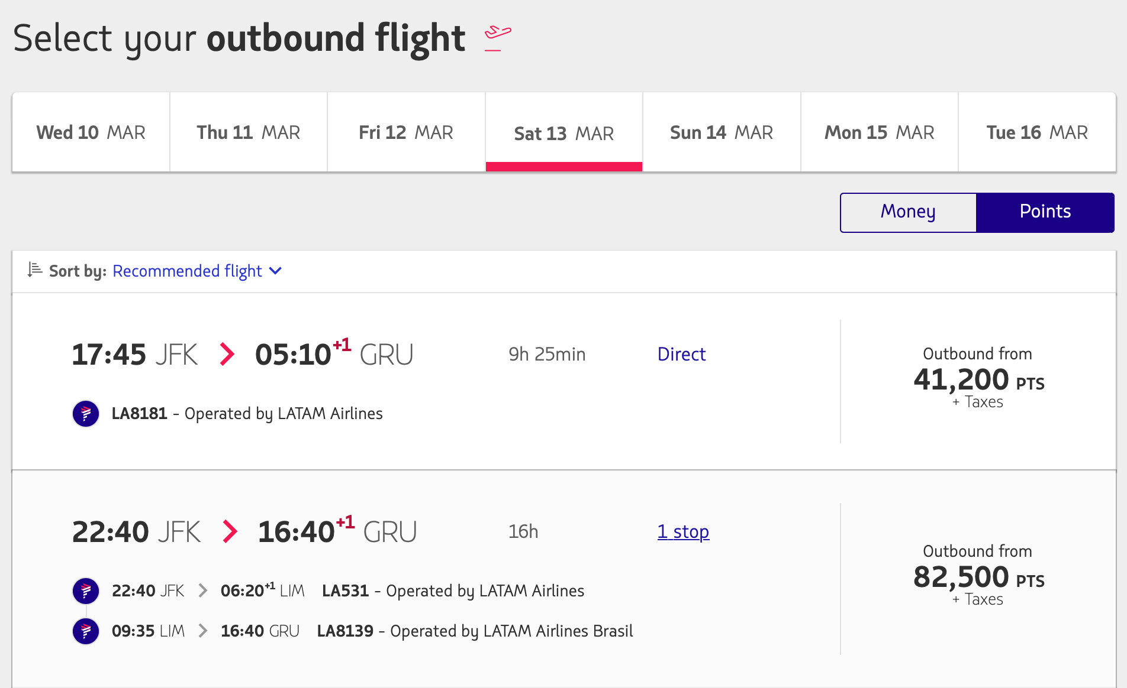Click the sort icon next to Sort by
The width and height of the screenshot is (1127, 688).
34,271
